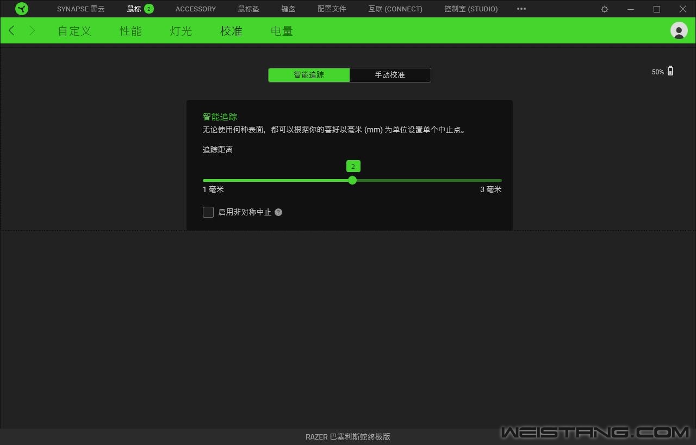Image resolution: width=696 pixels, height=445 pixels.
Task: Click the Razer logo icon
Action: (x=22, y=9)
